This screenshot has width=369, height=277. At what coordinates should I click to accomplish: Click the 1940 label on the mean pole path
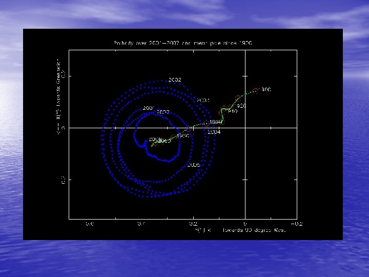tap(233, 111)
